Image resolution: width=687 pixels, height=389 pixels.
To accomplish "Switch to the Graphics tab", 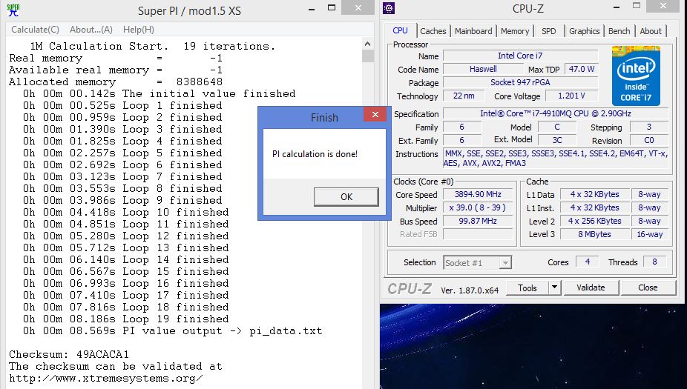I will pyautogui.click(x=584, y=31).
